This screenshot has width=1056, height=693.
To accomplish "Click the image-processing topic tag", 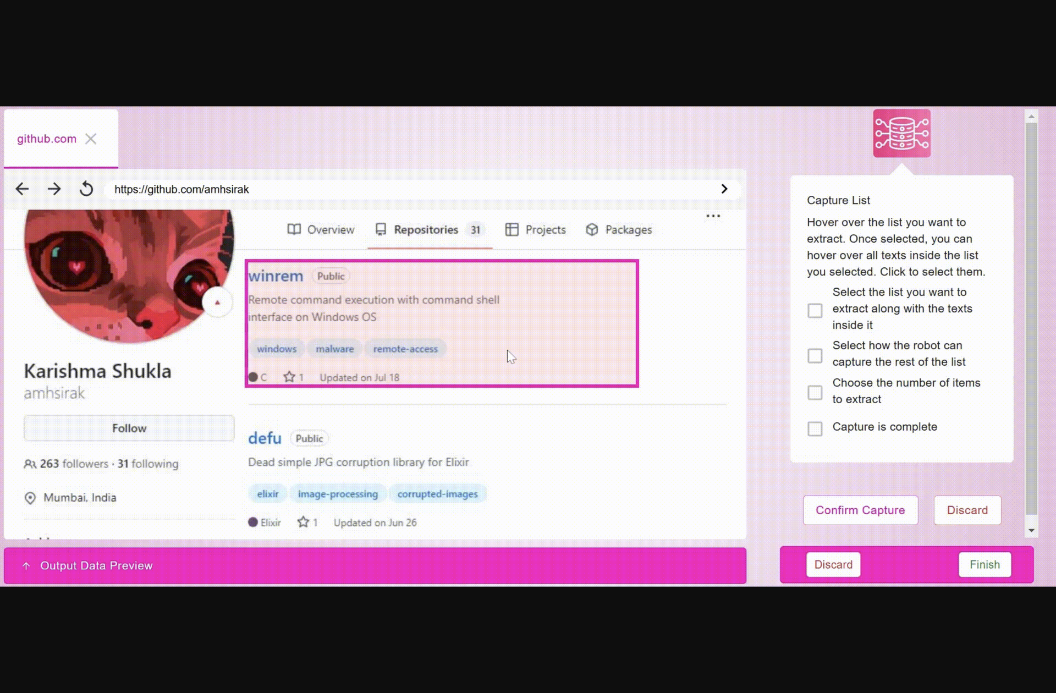I will pos(338,494).
